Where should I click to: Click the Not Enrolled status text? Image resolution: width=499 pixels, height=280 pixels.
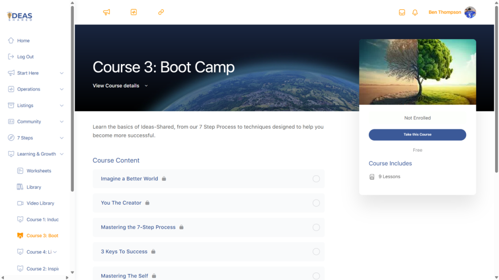[x=417, y=118]
